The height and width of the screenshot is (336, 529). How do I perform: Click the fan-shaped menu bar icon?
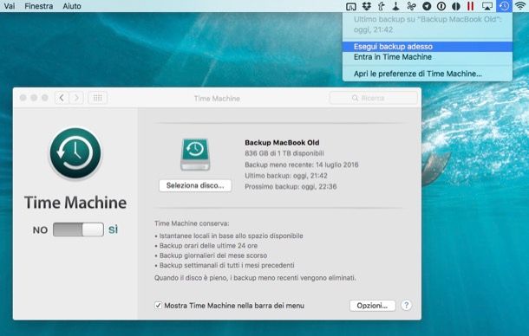(411, 6)
